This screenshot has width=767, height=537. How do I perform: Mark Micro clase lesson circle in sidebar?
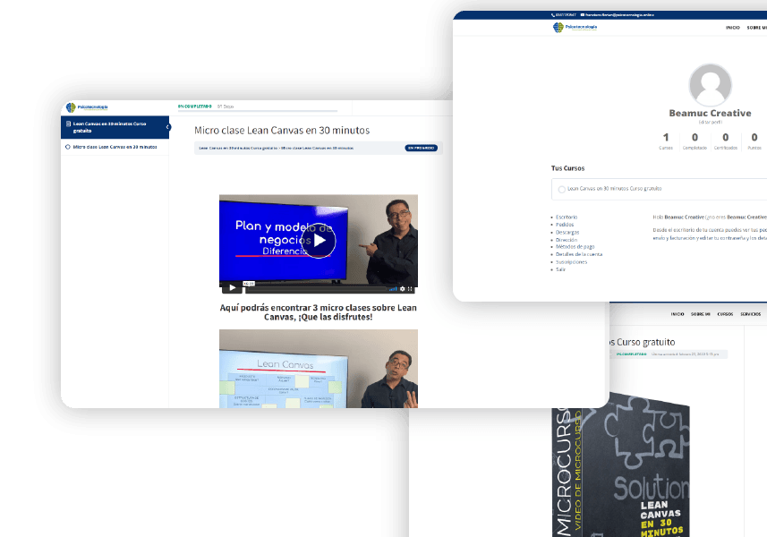tap(69, 147)
